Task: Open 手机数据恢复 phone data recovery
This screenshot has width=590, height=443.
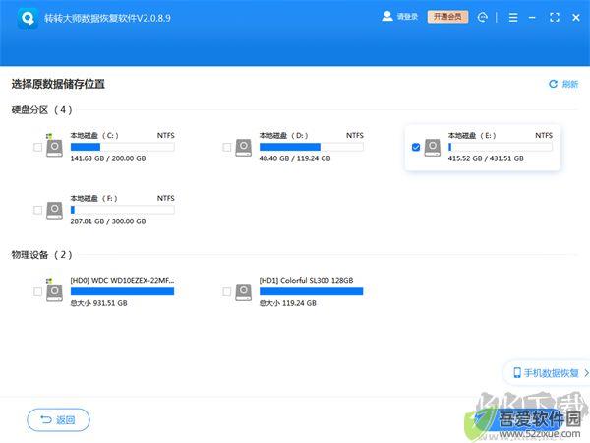Action: [x=549, y=373]
